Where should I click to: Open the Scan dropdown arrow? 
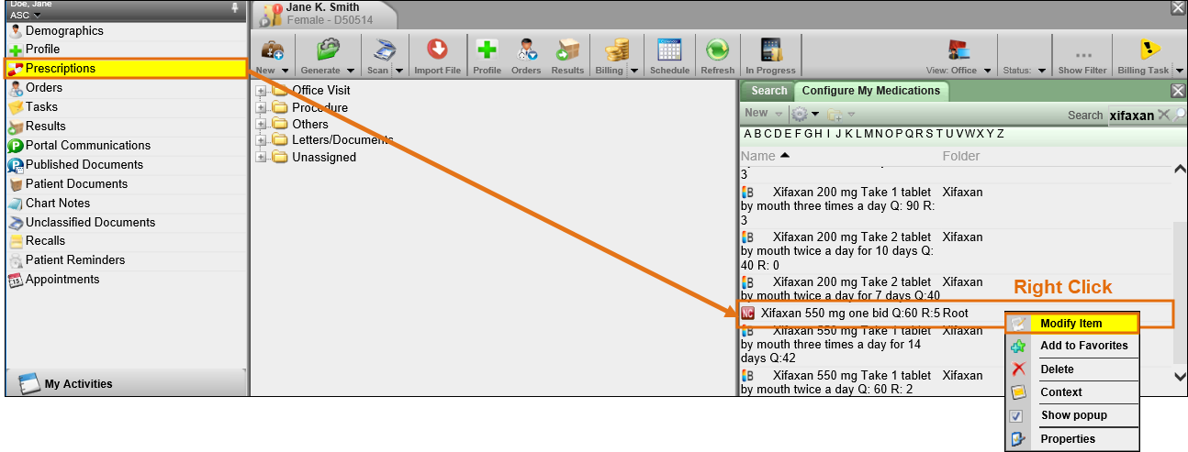tap(399, 71)
